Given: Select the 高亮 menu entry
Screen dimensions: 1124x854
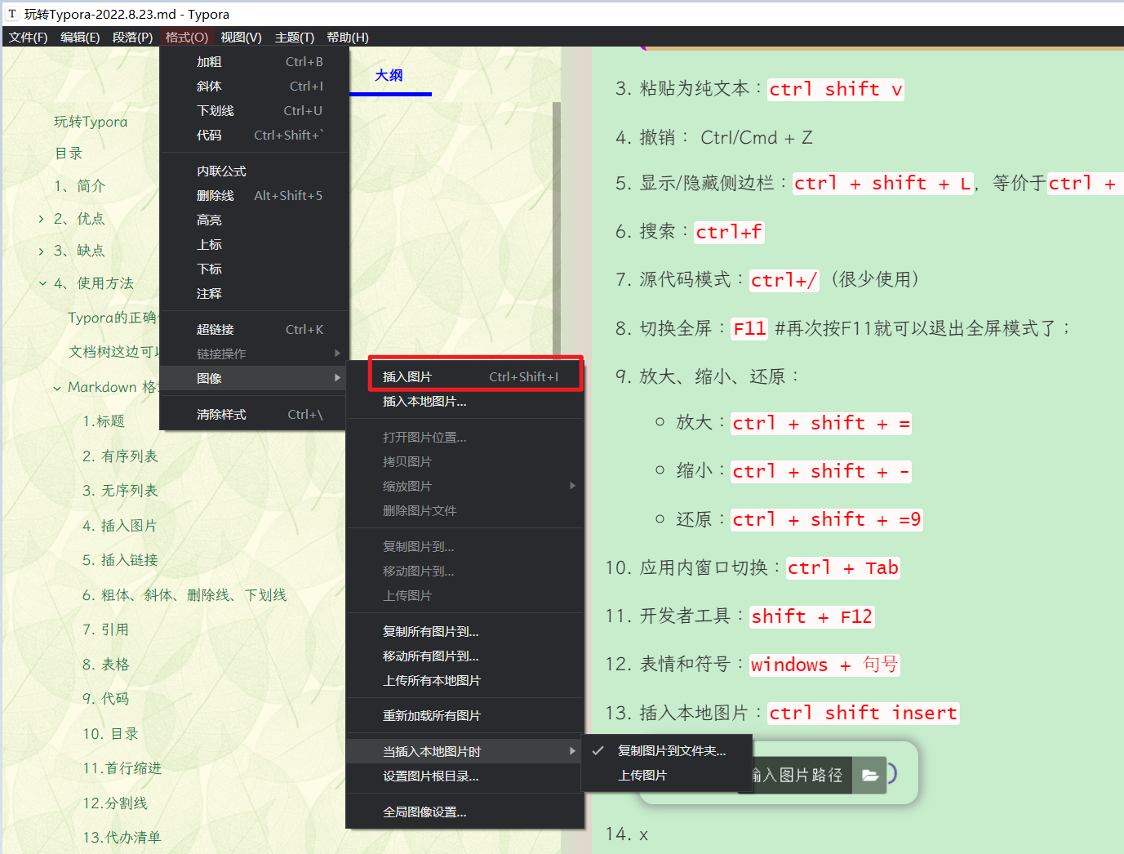Looking at the screenshot, I should point(254,220).
